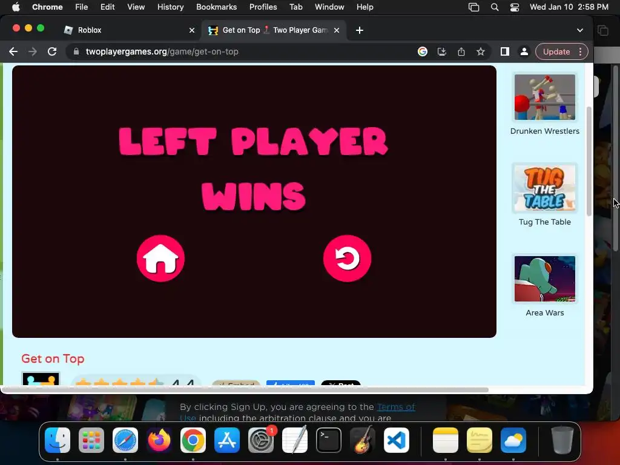620x465 pixels.
Task: Bookmark this page with the star icon
Action: click(480, 51)
